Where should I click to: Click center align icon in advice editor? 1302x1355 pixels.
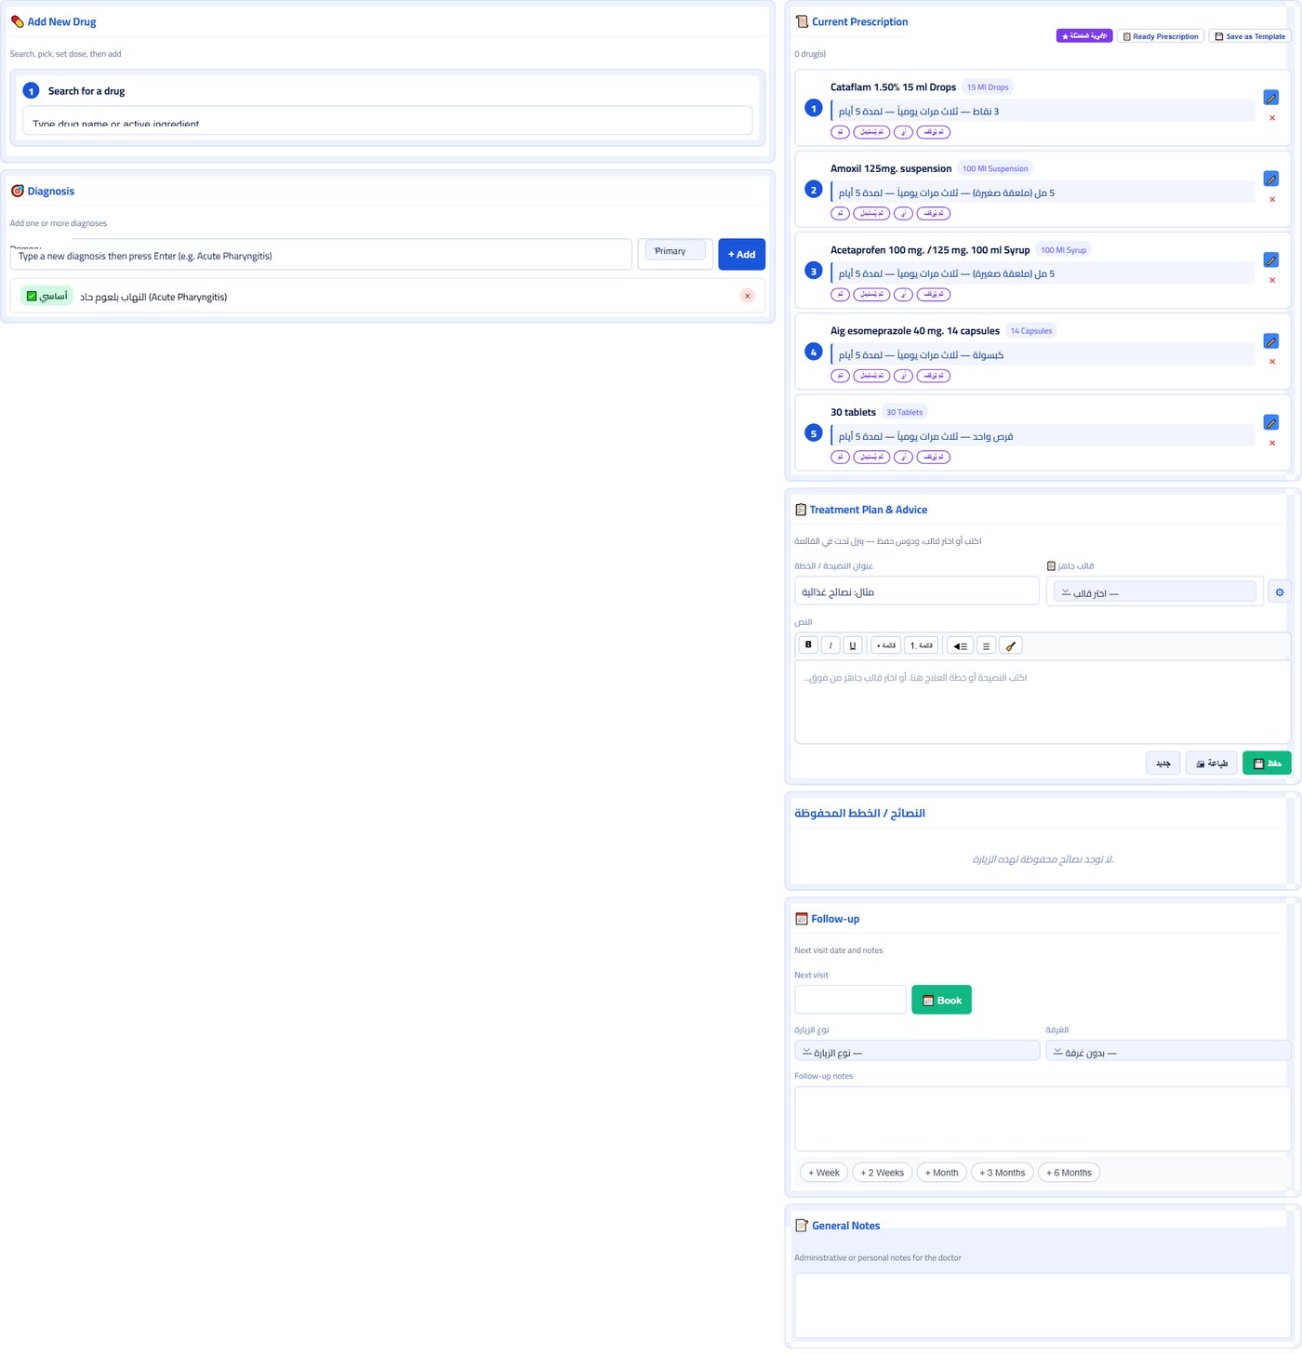[x=986, y=645]
